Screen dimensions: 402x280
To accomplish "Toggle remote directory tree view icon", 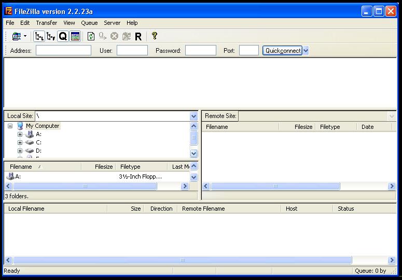I will [x=51, y=36].
